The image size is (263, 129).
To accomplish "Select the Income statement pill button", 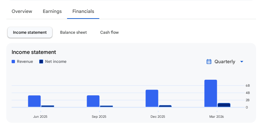I will coord(30,32).
